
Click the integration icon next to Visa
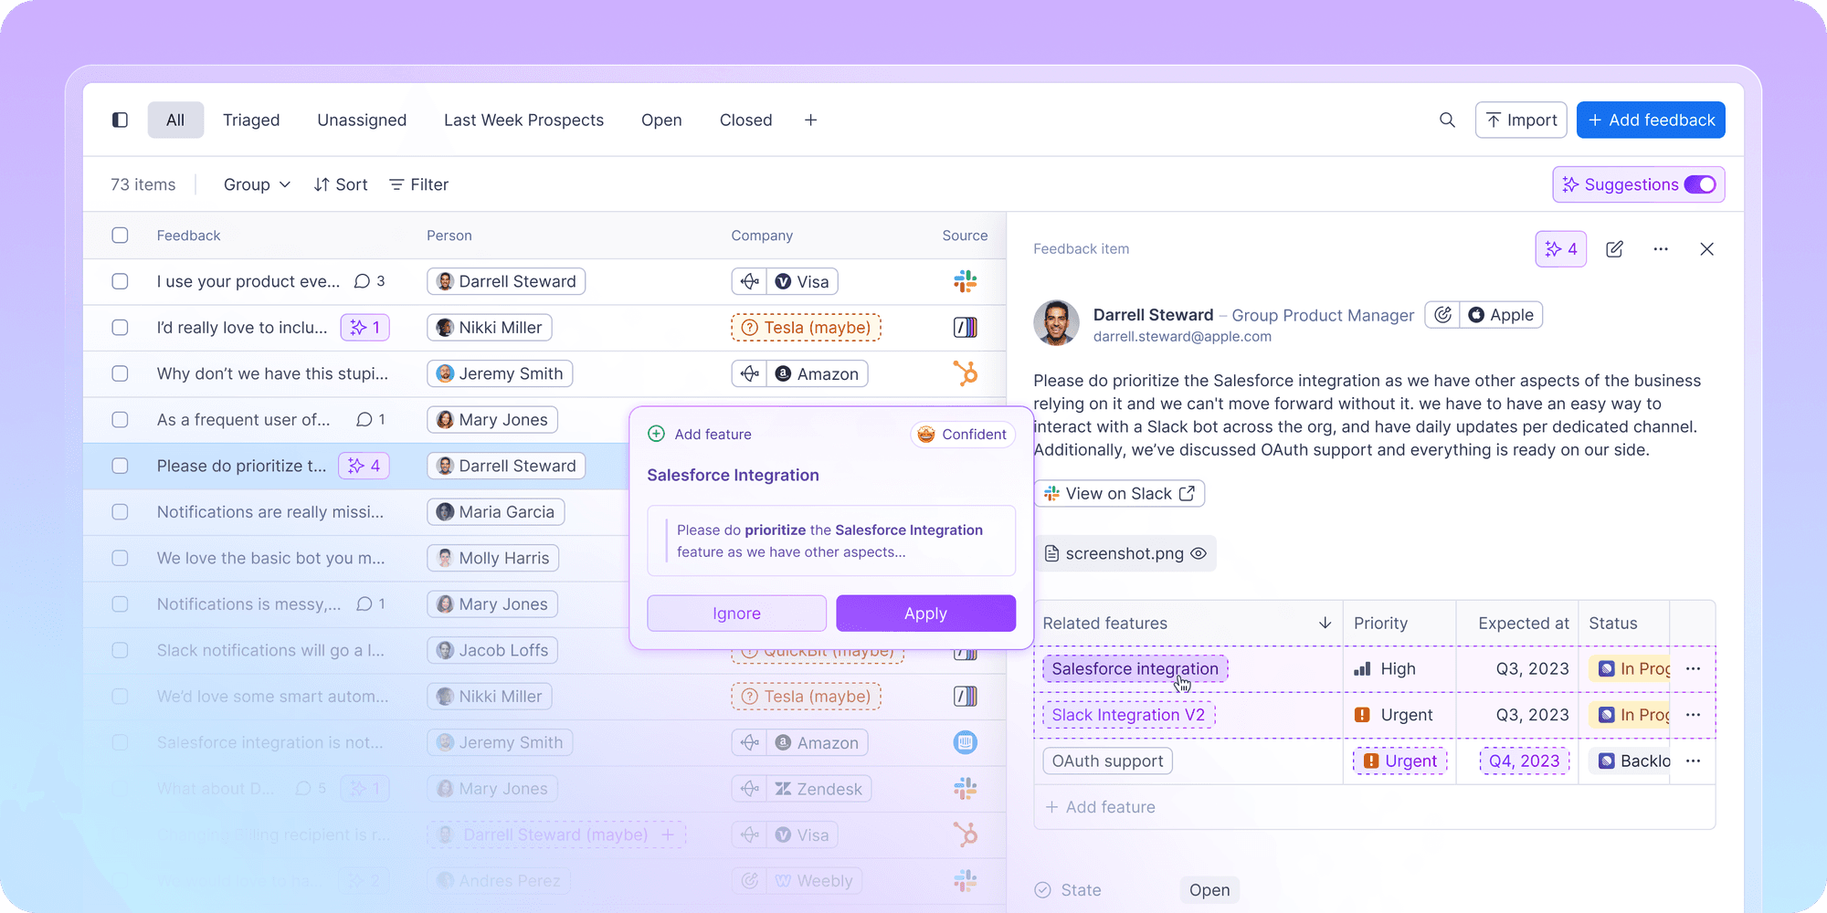tap(749, 281)
